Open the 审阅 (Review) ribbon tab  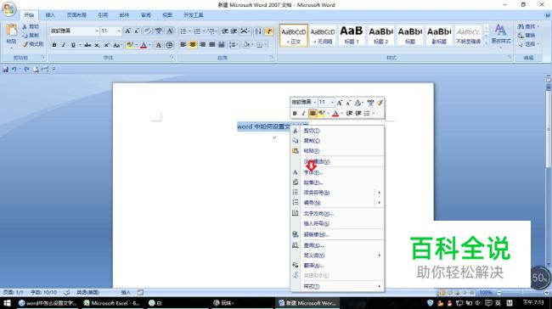point(146,15)
